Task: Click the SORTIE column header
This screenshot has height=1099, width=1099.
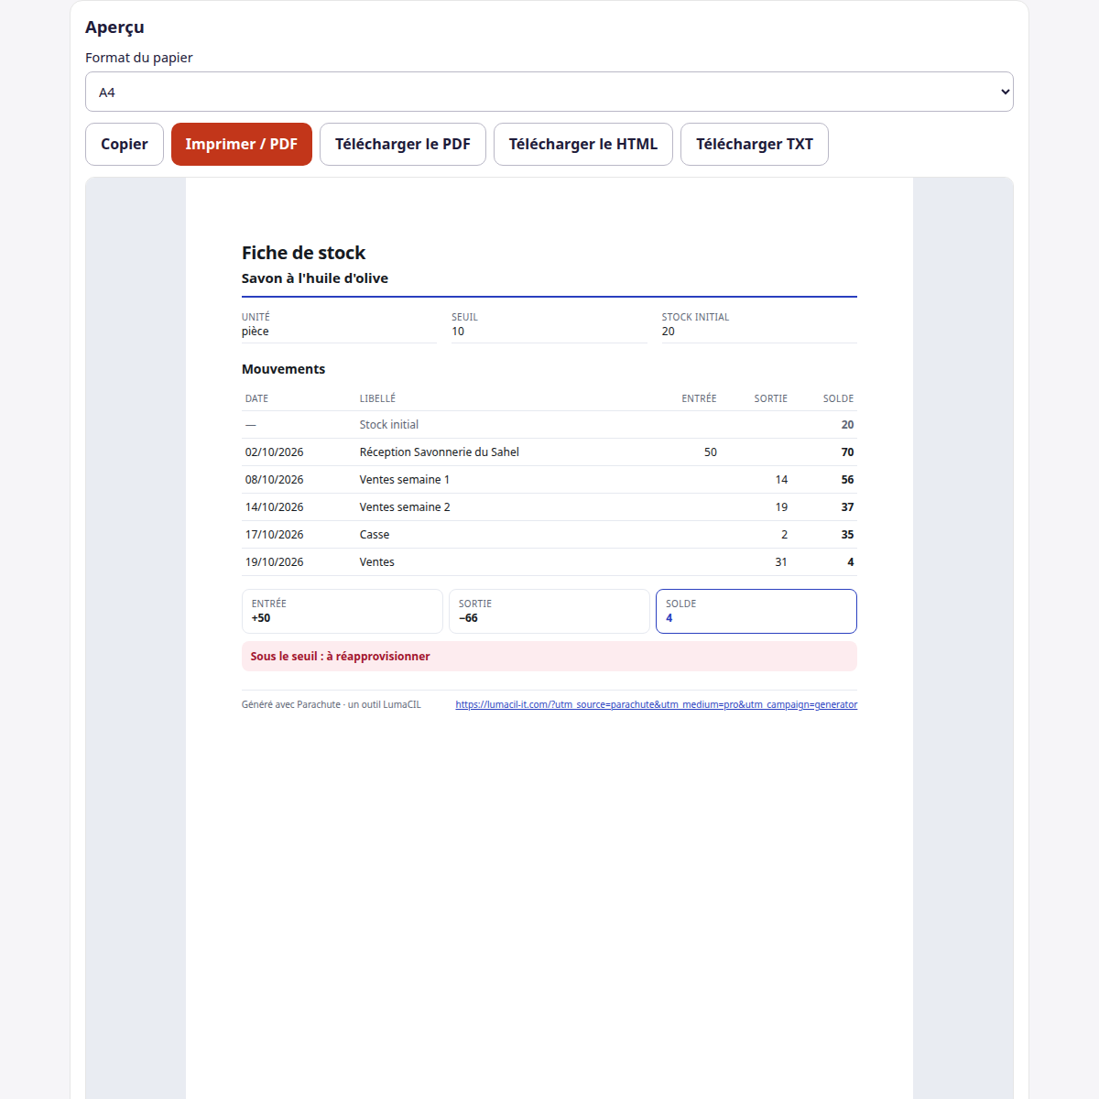Action: (771, 398)
